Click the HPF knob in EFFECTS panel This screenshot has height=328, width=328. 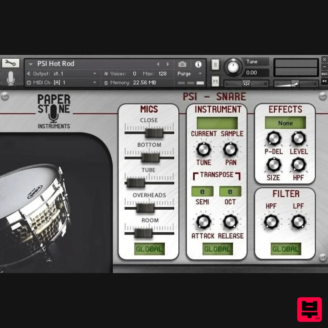298,165
